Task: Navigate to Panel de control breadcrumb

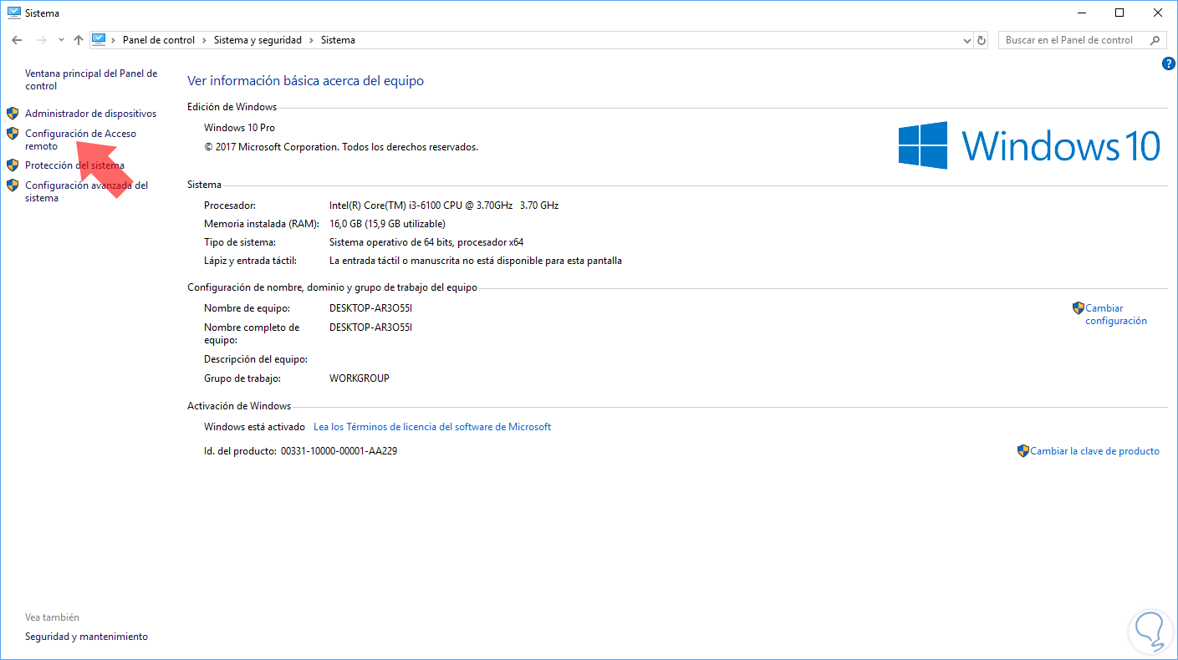Action: point(159,40)
